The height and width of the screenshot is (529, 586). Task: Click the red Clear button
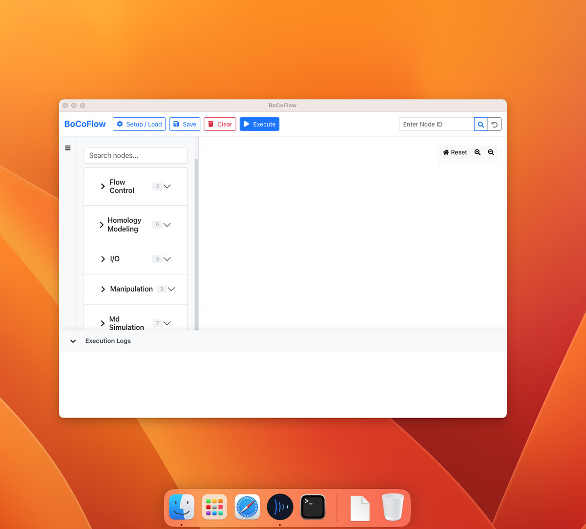coord(220,125)
